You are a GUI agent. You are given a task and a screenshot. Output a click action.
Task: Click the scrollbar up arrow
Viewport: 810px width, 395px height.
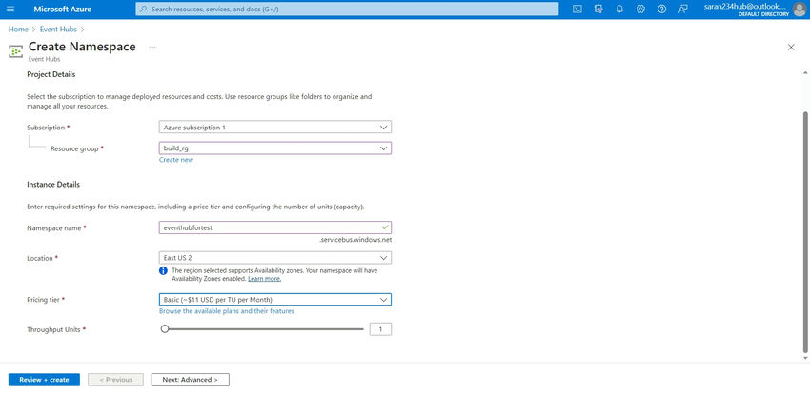[x=805, y=72]
